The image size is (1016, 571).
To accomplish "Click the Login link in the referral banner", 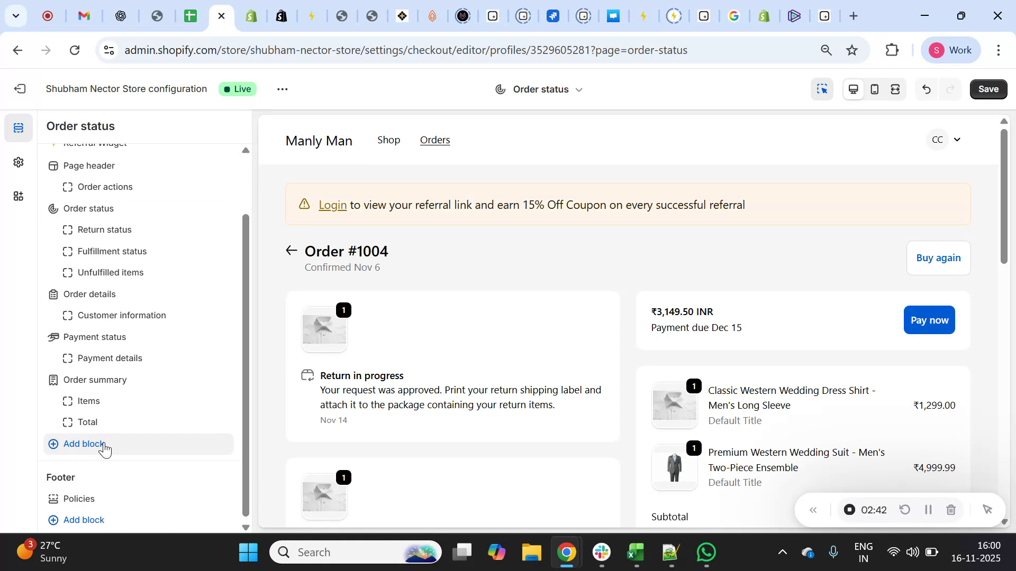I will pyautogui.click(x=332, y=205).
